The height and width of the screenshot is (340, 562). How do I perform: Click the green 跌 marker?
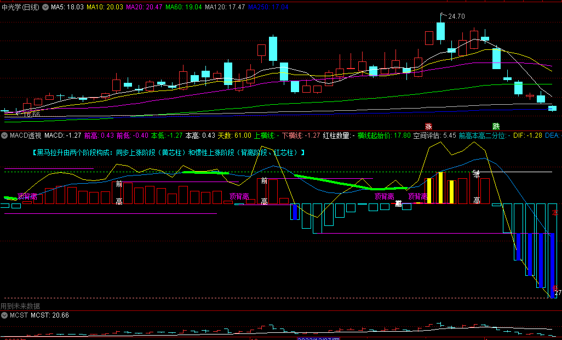496,126
